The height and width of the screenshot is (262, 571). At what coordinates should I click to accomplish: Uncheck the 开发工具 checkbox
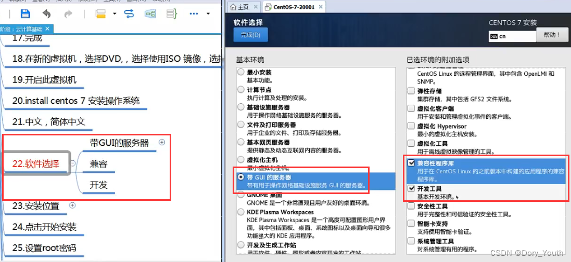(x=411, y=188)
